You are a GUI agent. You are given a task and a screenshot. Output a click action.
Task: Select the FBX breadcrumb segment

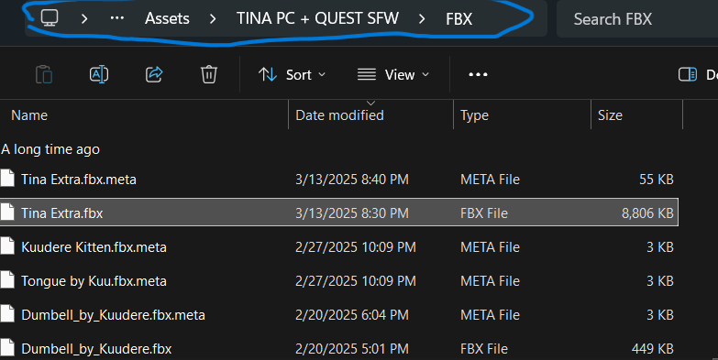point(458,18)
